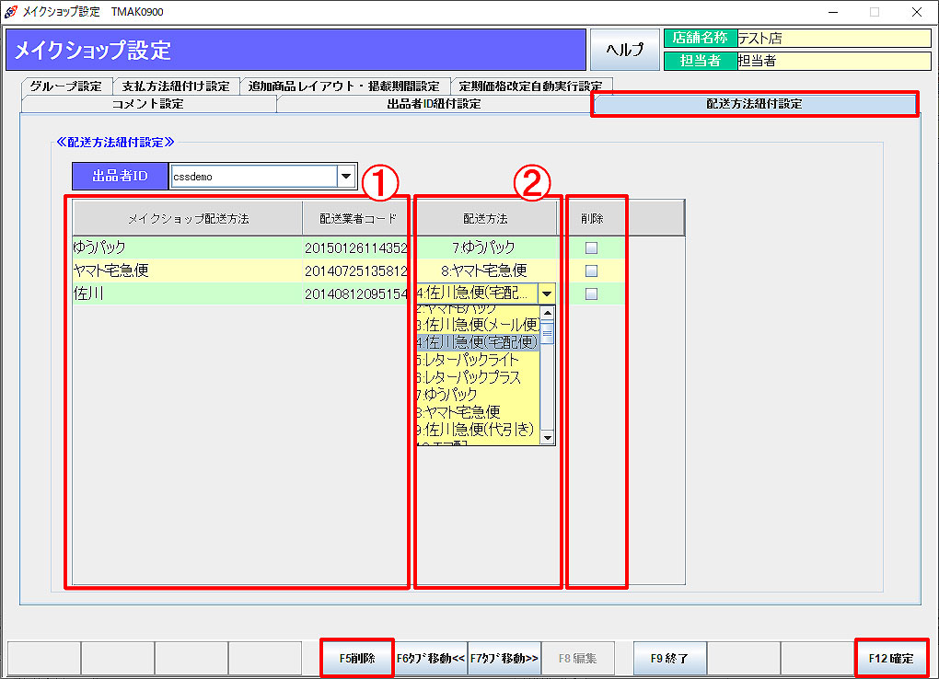The width and height of the screenshot is (939, 679).
Task: Click carrier code 20150126114352
Action: [x=357, y=247]
